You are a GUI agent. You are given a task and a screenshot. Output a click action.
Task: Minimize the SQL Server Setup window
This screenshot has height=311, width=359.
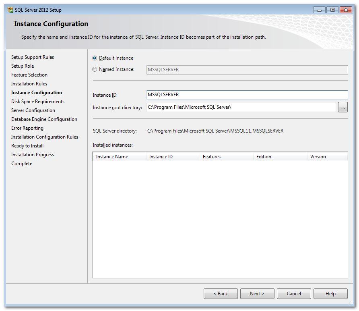tap(320, 10)
